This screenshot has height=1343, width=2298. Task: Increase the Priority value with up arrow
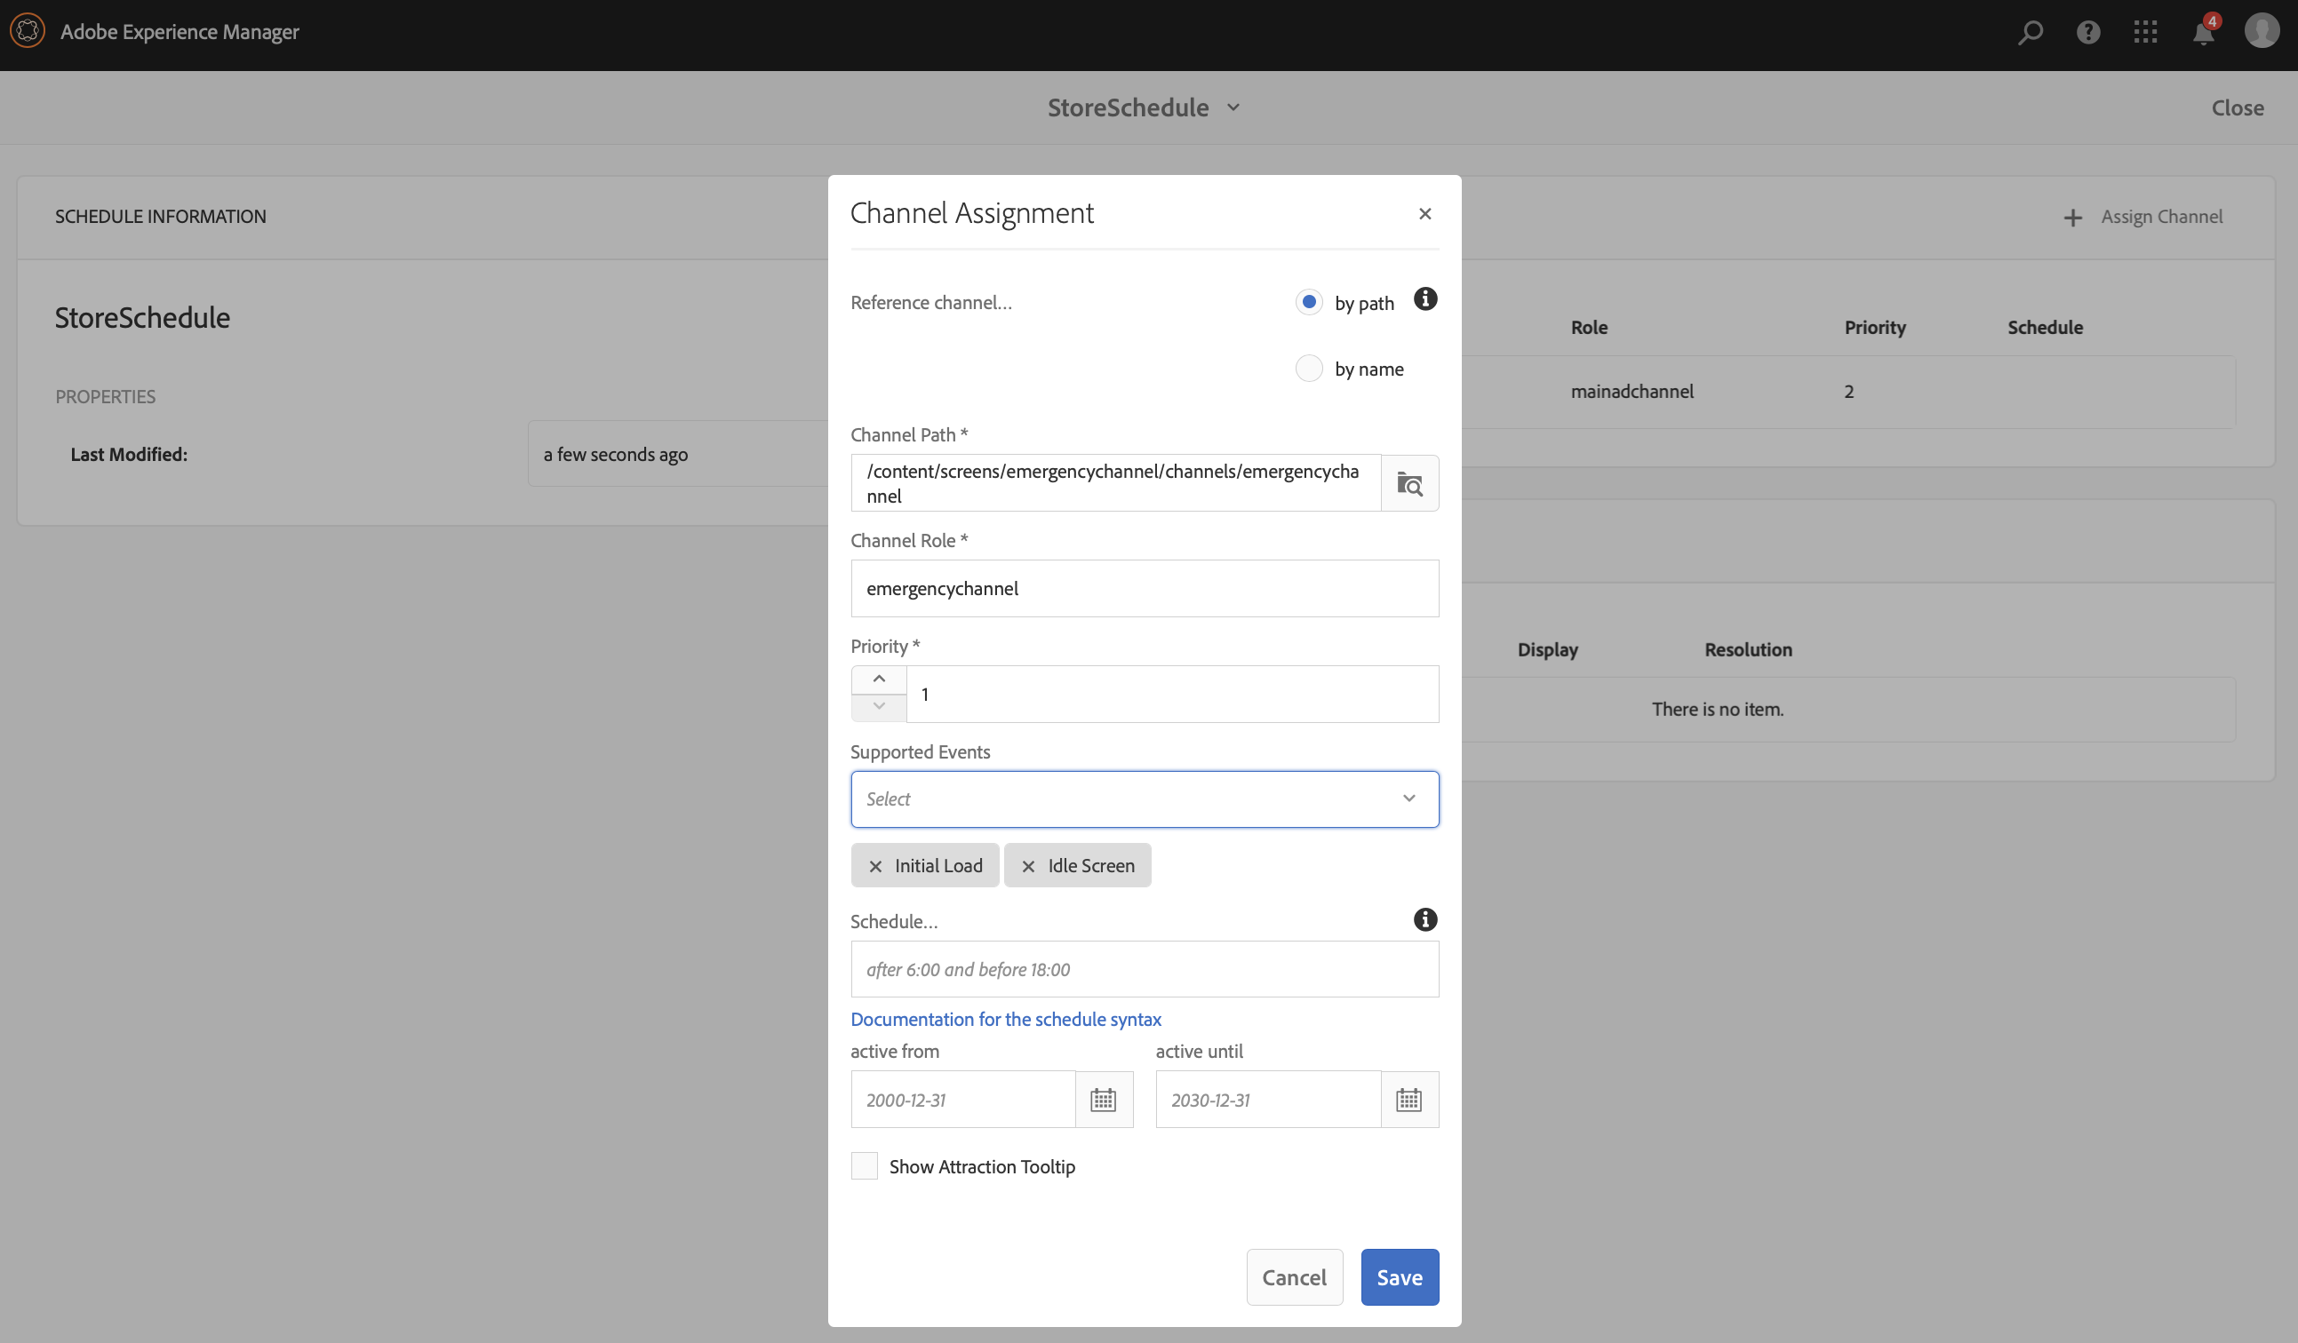pos(878,679)
